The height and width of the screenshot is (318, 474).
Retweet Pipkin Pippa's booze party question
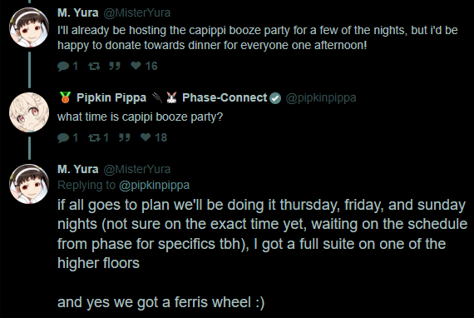(94, 137)
